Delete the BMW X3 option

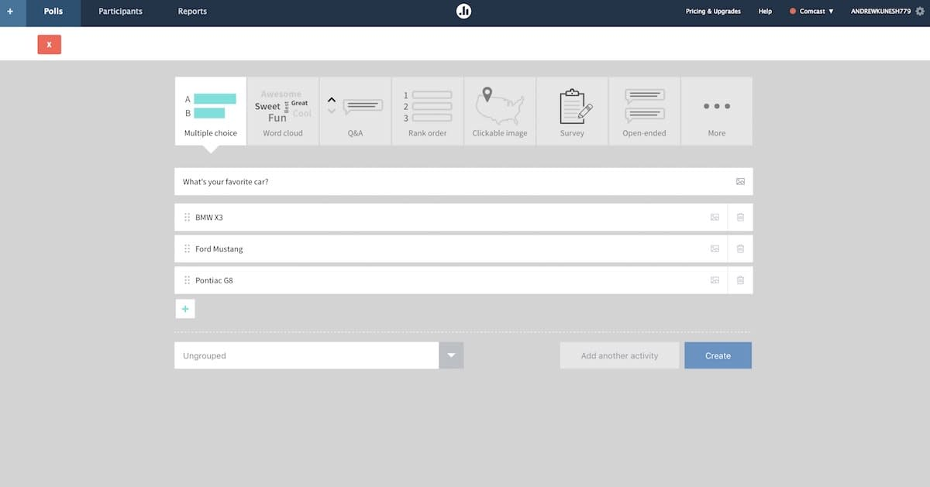pyautogui.click(x=740, y=218)
